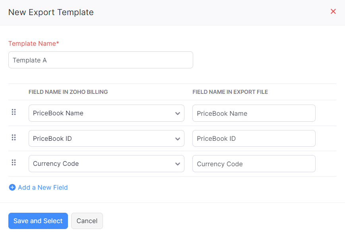
Task: Edit the Currency Code export file field
Action: [254, 164]
